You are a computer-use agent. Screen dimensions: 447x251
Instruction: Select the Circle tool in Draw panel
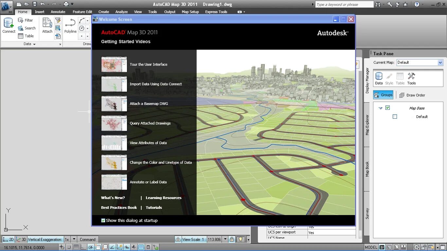point(82,28)
